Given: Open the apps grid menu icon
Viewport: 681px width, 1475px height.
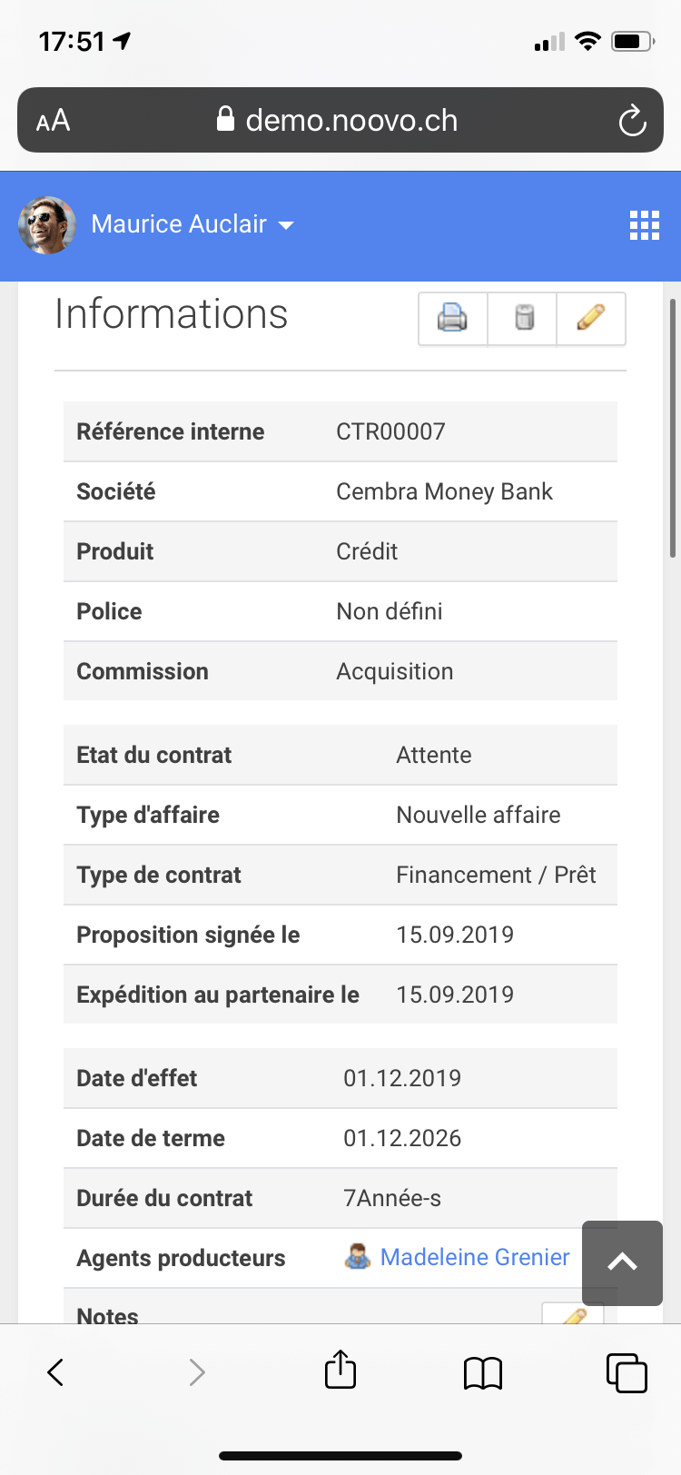Looking at the screenshot, I should tap(645, 225).
